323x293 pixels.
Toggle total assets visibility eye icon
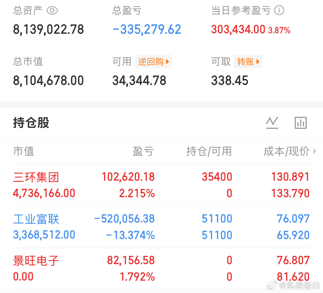[x=52, y=11]
